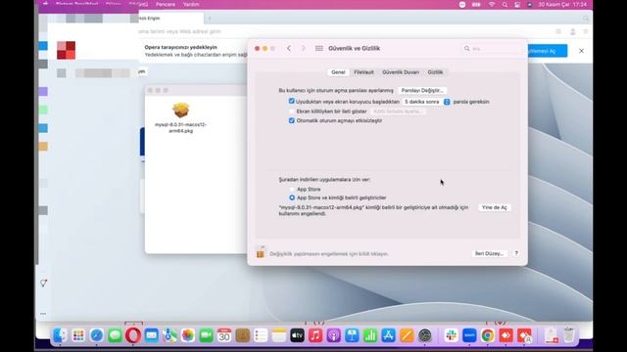The width and height of the screenshot is (627, 352).
Task: Open Photos from the Dock
Action: [187, 335]
